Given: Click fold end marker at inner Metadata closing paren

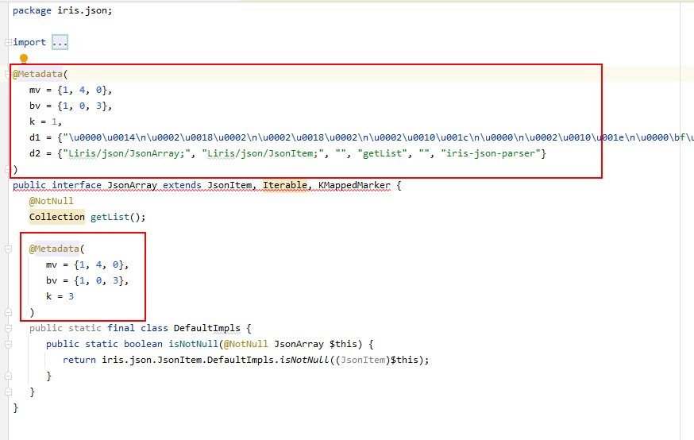Looking at the screenshot, I should tap(8, 312).
